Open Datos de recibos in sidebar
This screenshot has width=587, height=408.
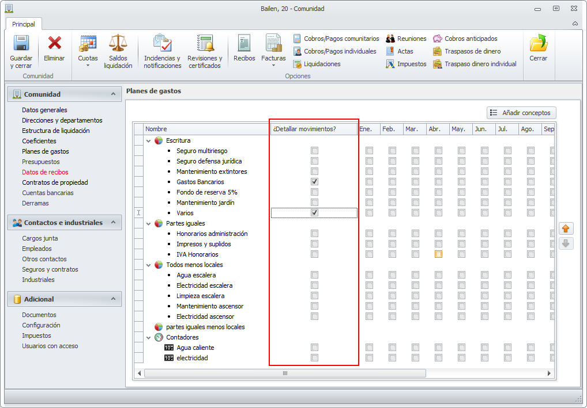click(x=45, y=172)
